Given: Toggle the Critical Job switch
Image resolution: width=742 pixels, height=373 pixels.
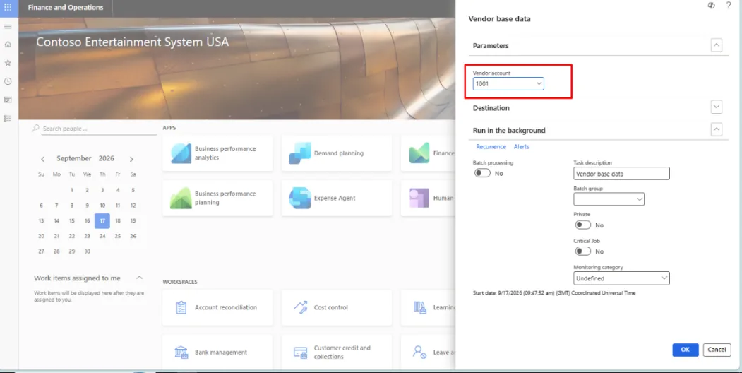Looking at the screenshot, I should point(583,251).
